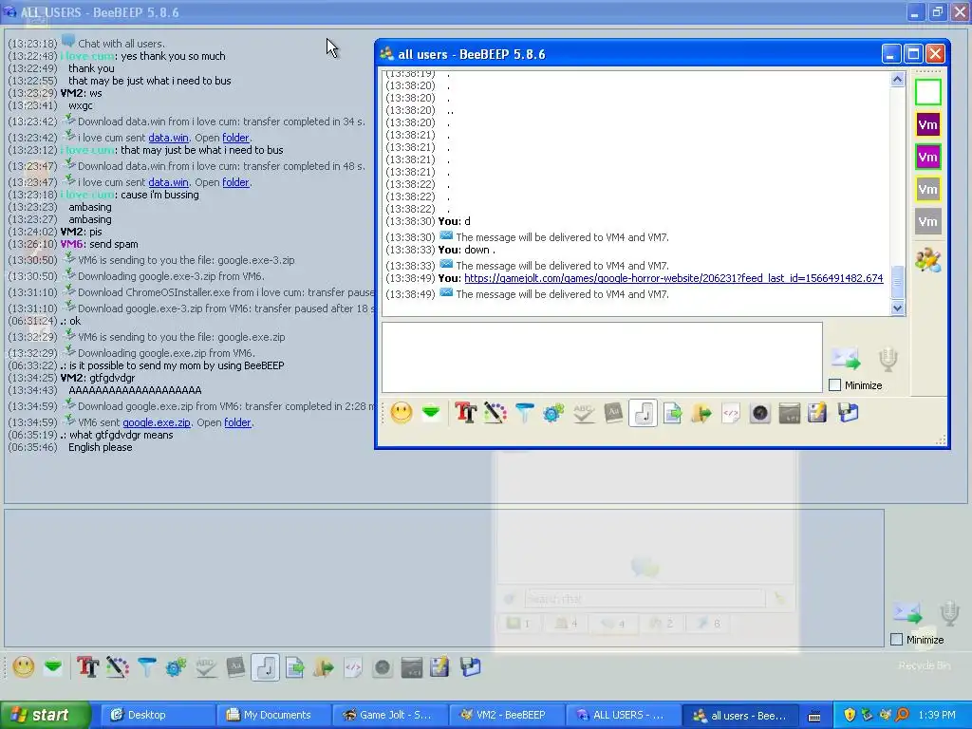Toggle dictionary word completer in background toolbar
This screenshot has width=972, height=729.
pos(235,667)
